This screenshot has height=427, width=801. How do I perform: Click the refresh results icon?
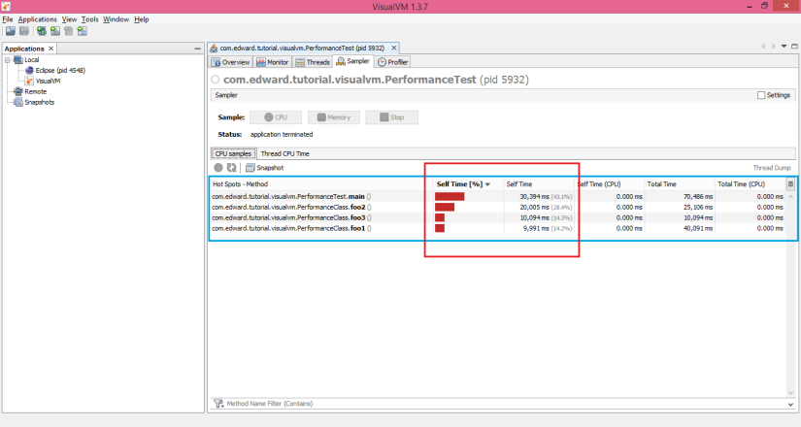tap(231, 168)
